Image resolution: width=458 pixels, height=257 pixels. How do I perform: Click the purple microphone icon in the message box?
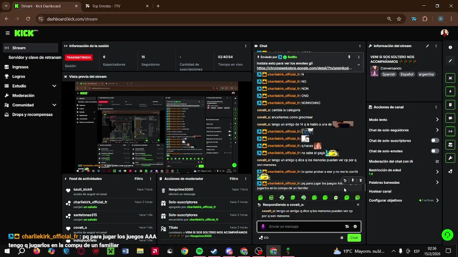[263, 227]
